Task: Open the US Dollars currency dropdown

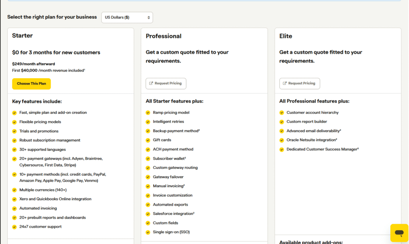Action: pos(127,18)
